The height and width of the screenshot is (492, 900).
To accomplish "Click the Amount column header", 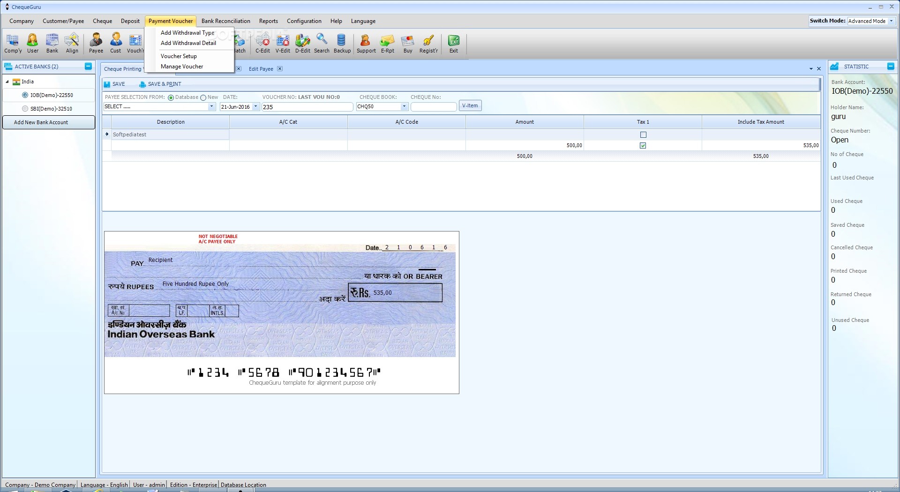I will (525, 122).
